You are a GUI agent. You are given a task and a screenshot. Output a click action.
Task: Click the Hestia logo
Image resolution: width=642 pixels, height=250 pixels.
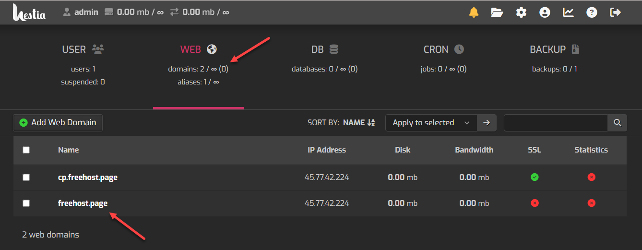29,12
